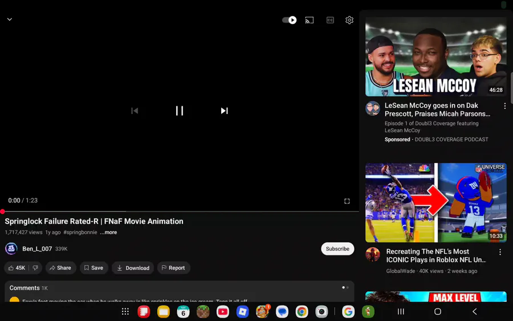Toggle closed captions (CC)
The image size is (513, 321).
[330, 21]
